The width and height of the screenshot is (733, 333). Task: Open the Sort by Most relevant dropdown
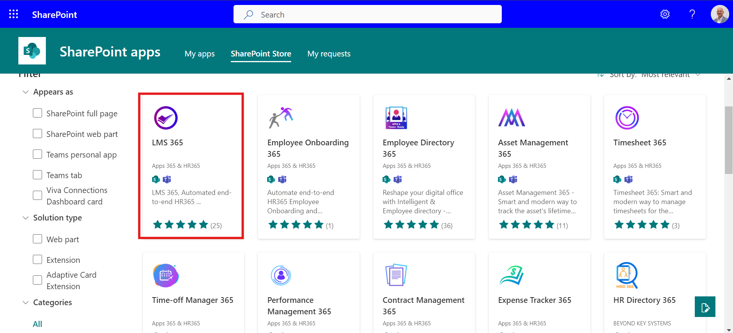650,75
